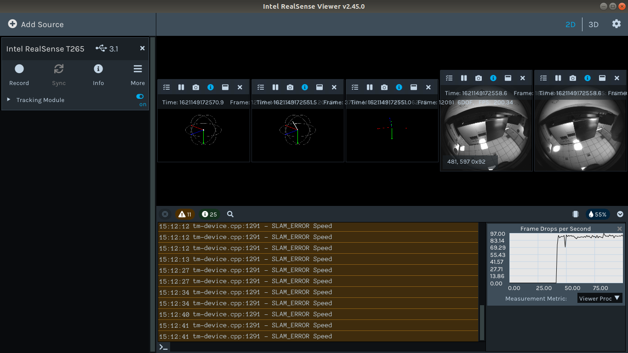
Task: Click the fisheye image with 481, 597 readout
Action: pos(486,128)
